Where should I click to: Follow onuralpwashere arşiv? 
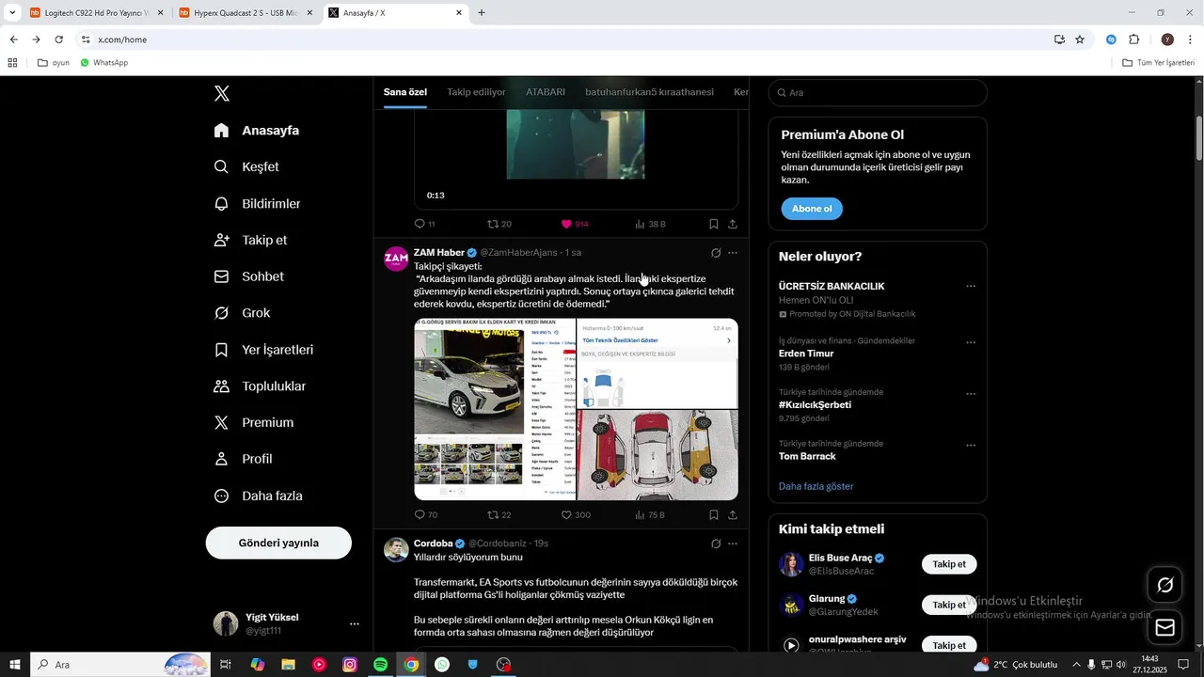(x=949, y=645)
